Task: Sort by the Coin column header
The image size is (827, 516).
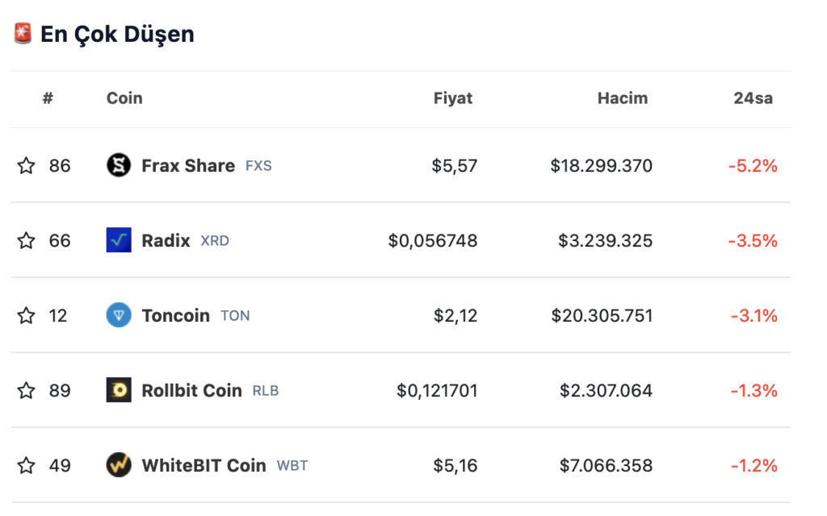Action: coord(124,98)
